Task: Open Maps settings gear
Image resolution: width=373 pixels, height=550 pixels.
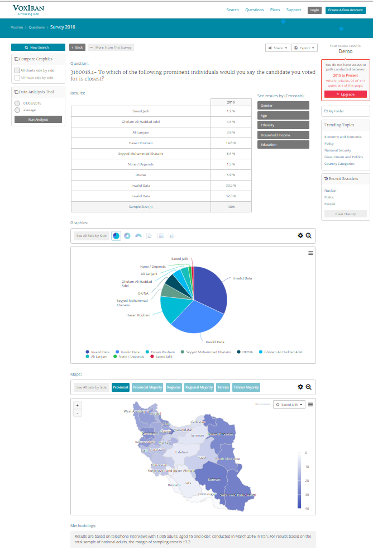Action: pyautogui.click(x=300, y=387)
